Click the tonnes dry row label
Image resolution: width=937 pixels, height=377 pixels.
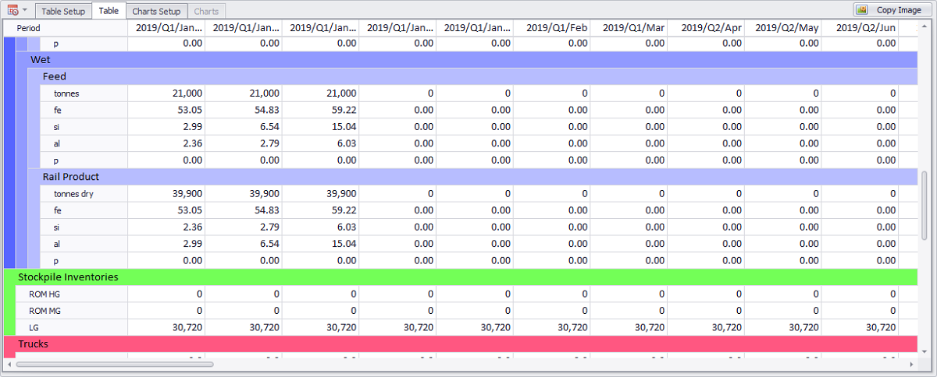(x=73, y=193)
